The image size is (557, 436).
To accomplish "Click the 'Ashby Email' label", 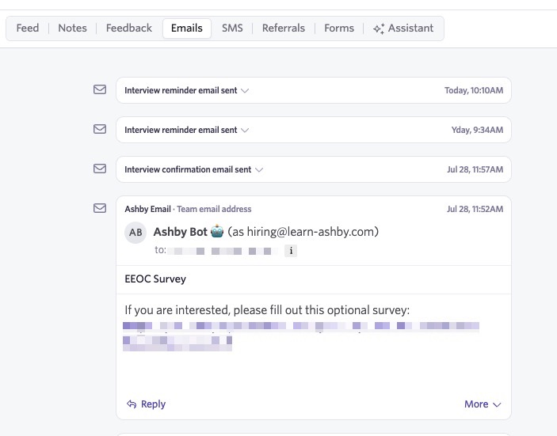I will tap(148, 209).
